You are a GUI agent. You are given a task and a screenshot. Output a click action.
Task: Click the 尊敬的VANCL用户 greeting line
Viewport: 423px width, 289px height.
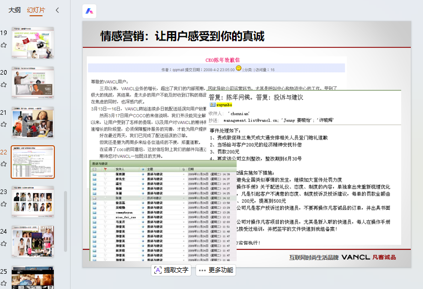pyautogui.click(x=110, y=82)
